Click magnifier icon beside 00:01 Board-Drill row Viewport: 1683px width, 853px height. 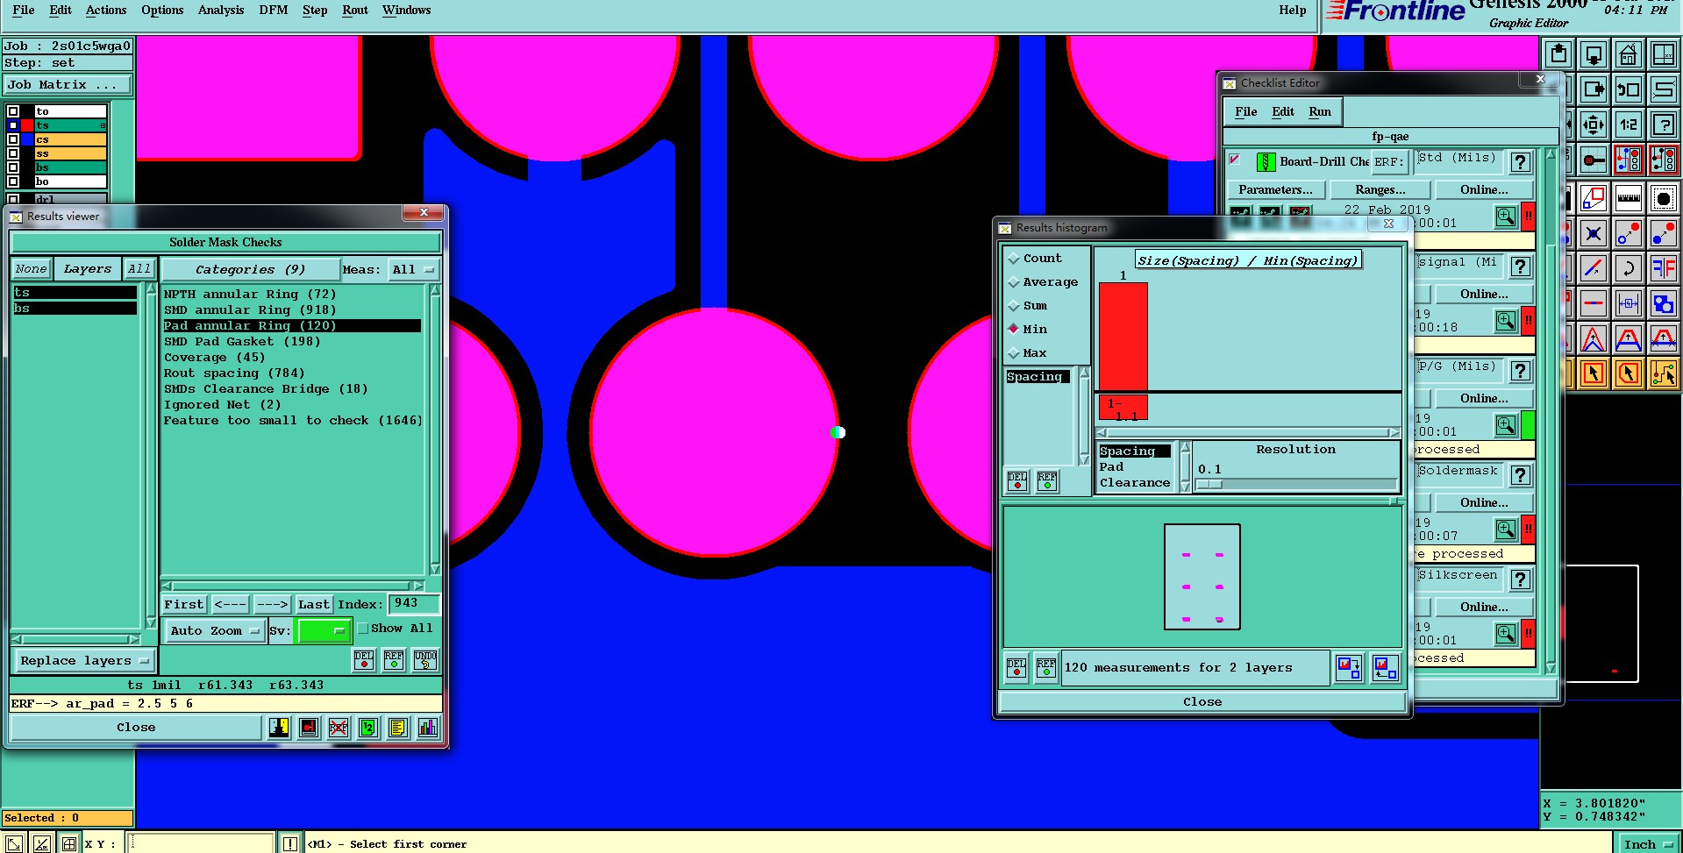1506,217
